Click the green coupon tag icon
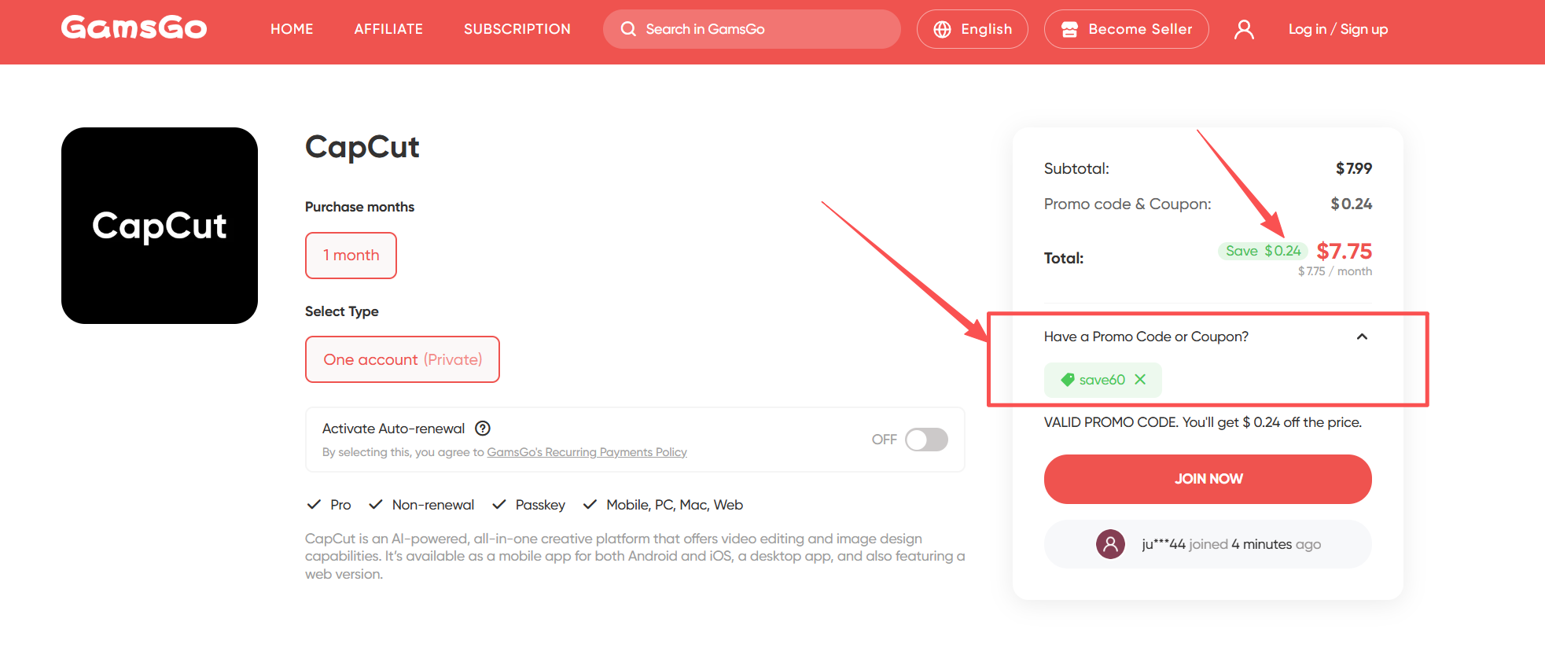This screenshot has width=1545, height=655. [1066, 379]
